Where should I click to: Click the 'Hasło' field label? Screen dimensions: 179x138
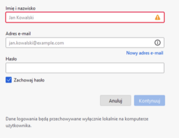[x=11, y=59]
